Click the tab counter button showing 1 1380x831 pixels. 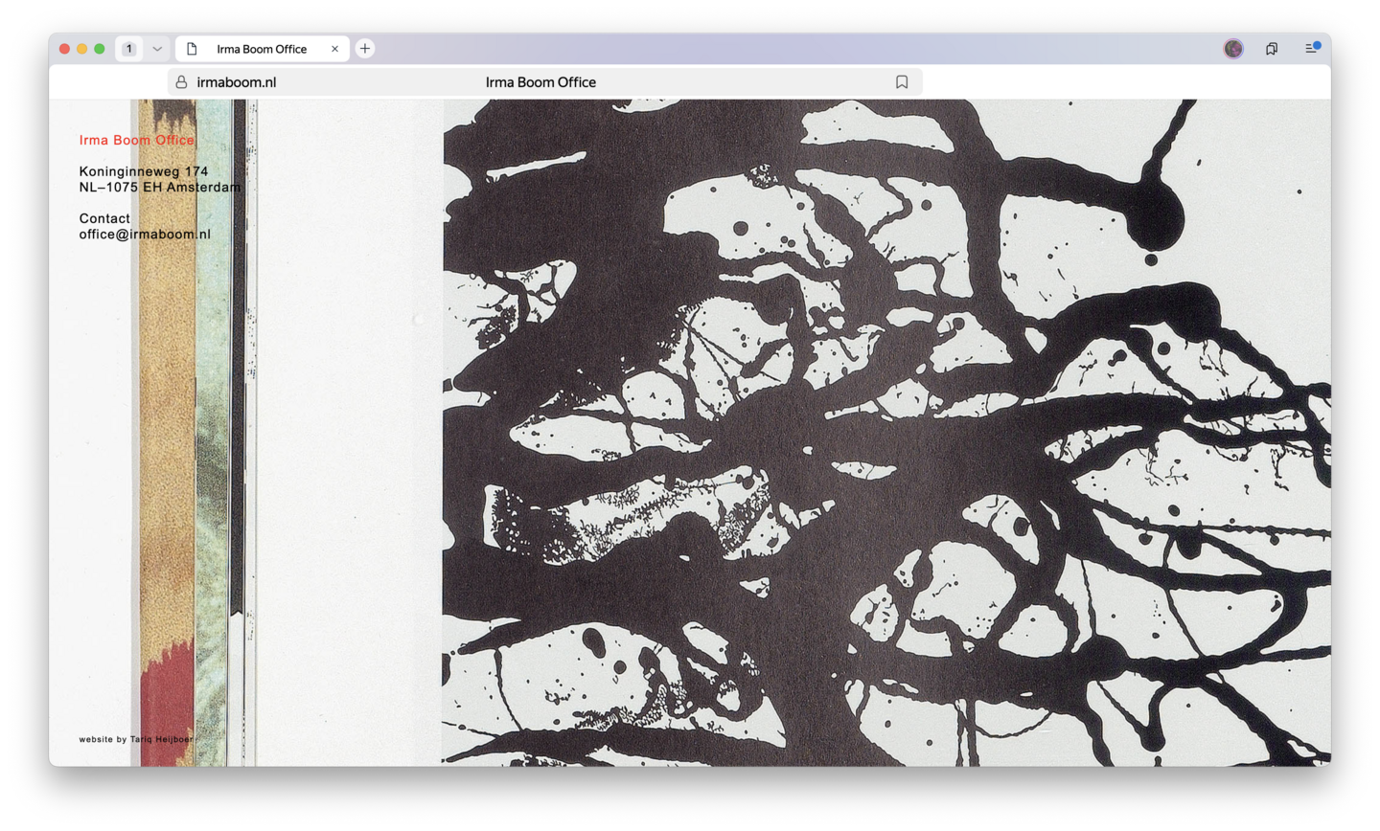(129, 49)
